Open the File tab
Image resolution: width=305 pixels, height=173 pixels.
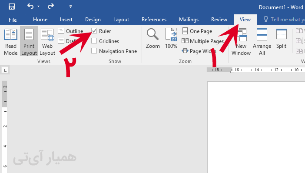pyautogui.click(x=13, y=20)
